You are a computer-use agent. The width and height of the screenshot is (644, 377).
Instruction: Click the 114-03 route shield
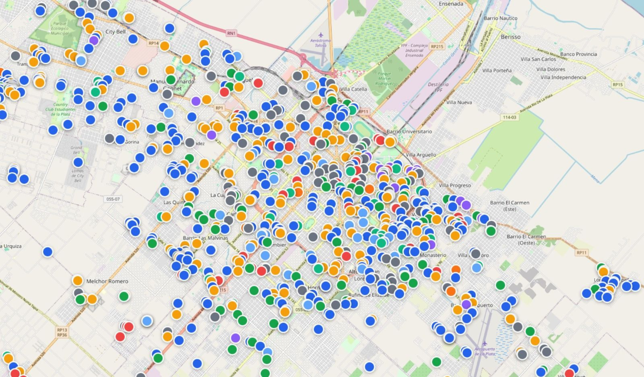pos(509,118)
